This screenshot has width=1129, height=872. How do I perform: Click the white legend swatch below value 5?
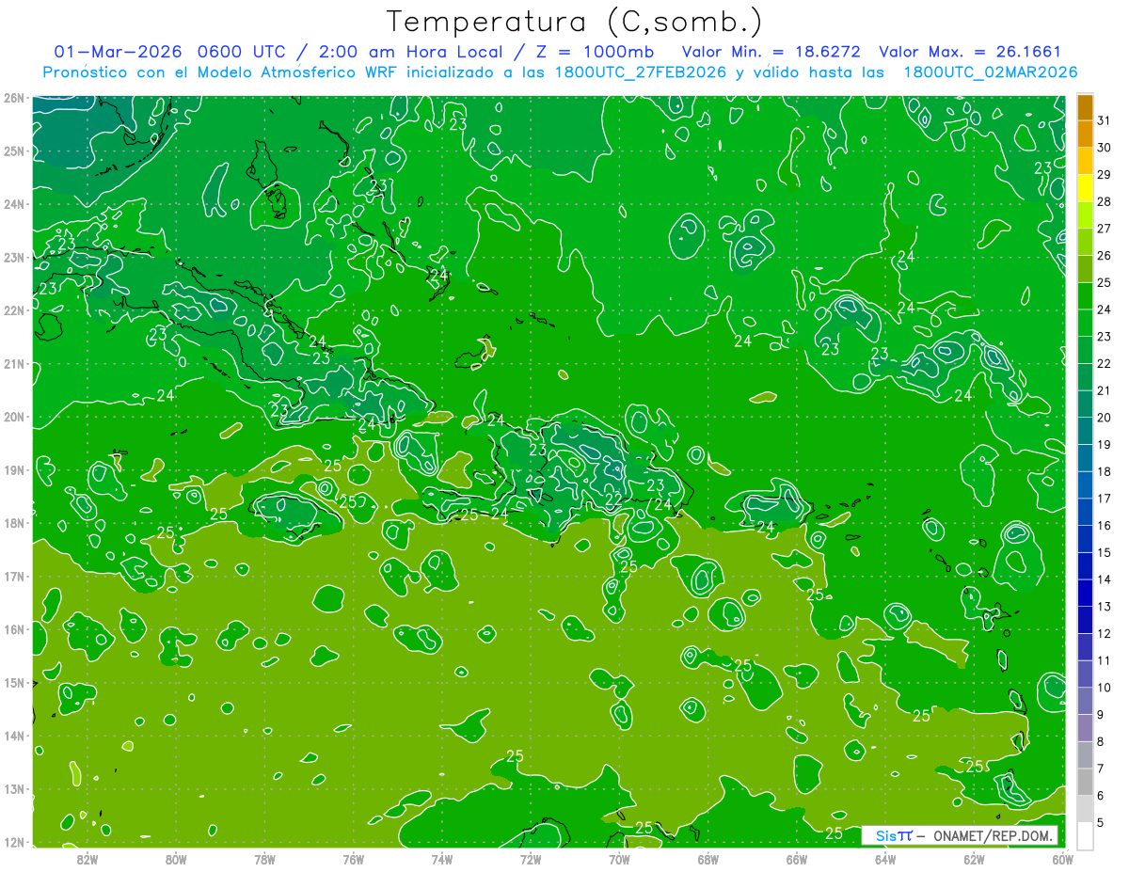click(x=1085, y=835)
